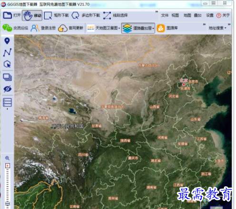This screenshot has height=209, width=236.
Task: Click the 湖北省 label on map
Action: tap(156, 161)
